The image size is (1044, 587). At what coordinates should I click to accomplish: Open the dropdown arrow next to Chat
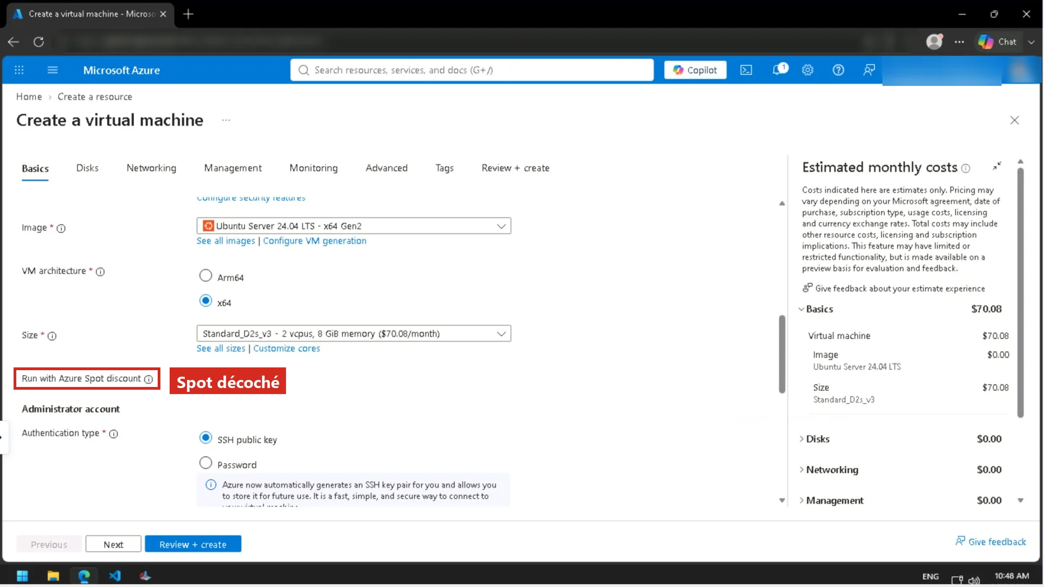(x=1031, y=42)
